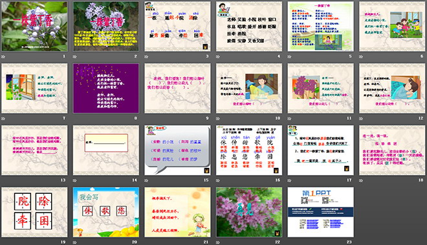The image size is (427, 245).
Task: Select slide 13 pink sentence comparison thumbnail
Action: click(x=34, y=150)
